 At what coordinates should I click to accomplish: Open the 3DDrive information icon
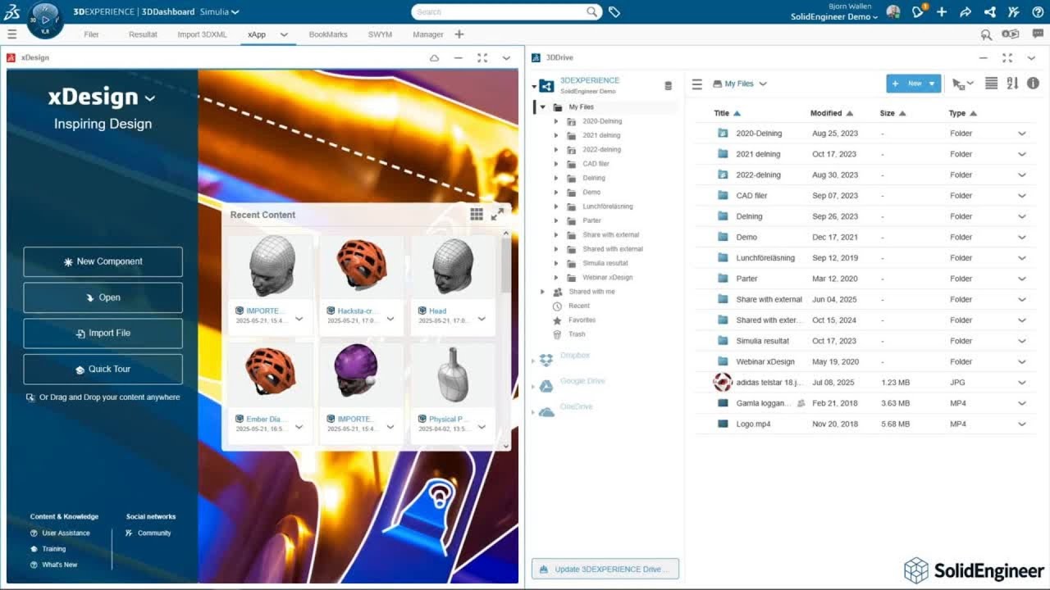(x=1033, y=84)
